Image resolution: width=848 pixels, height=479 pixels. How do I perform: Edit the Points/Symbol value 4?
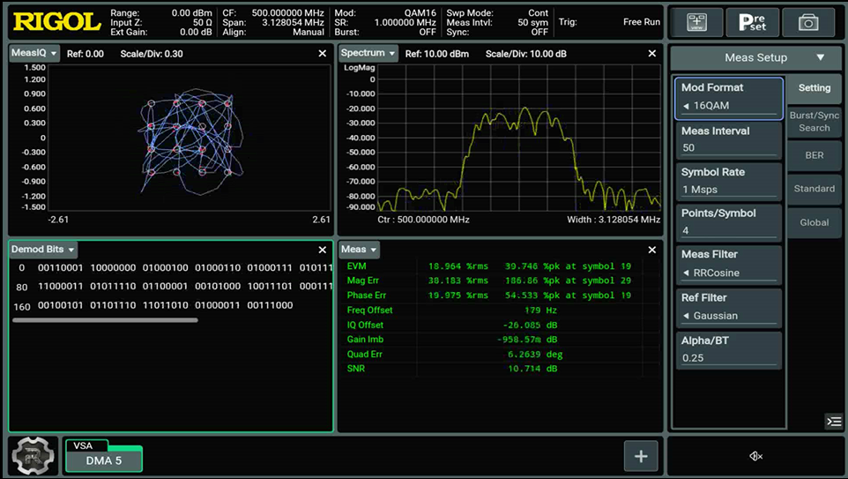pos(728,222)
